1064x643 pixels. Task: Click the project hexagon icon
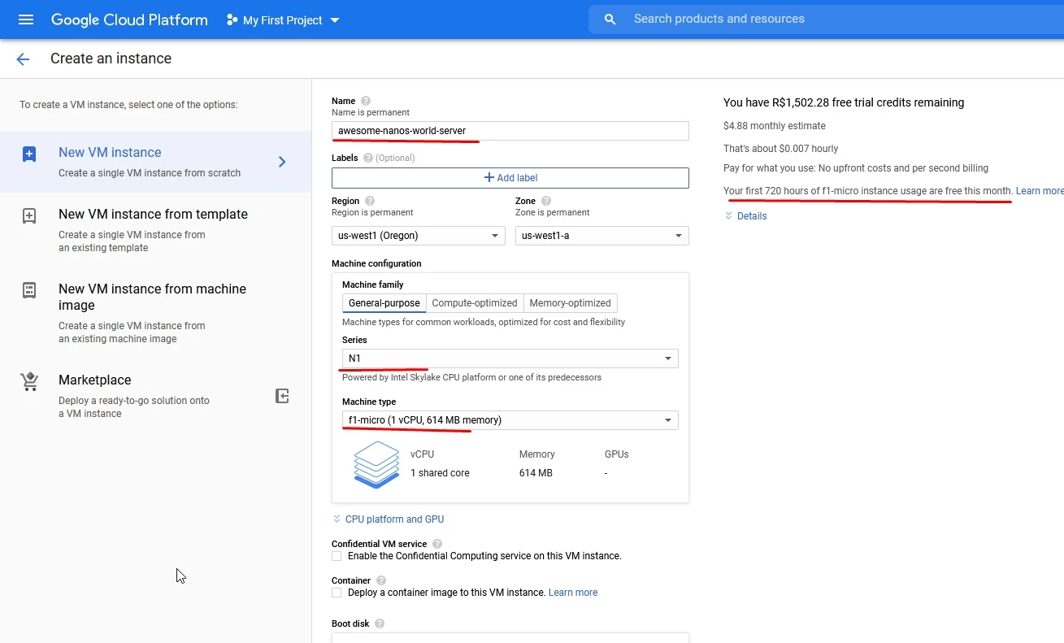(x=232, y=20)
